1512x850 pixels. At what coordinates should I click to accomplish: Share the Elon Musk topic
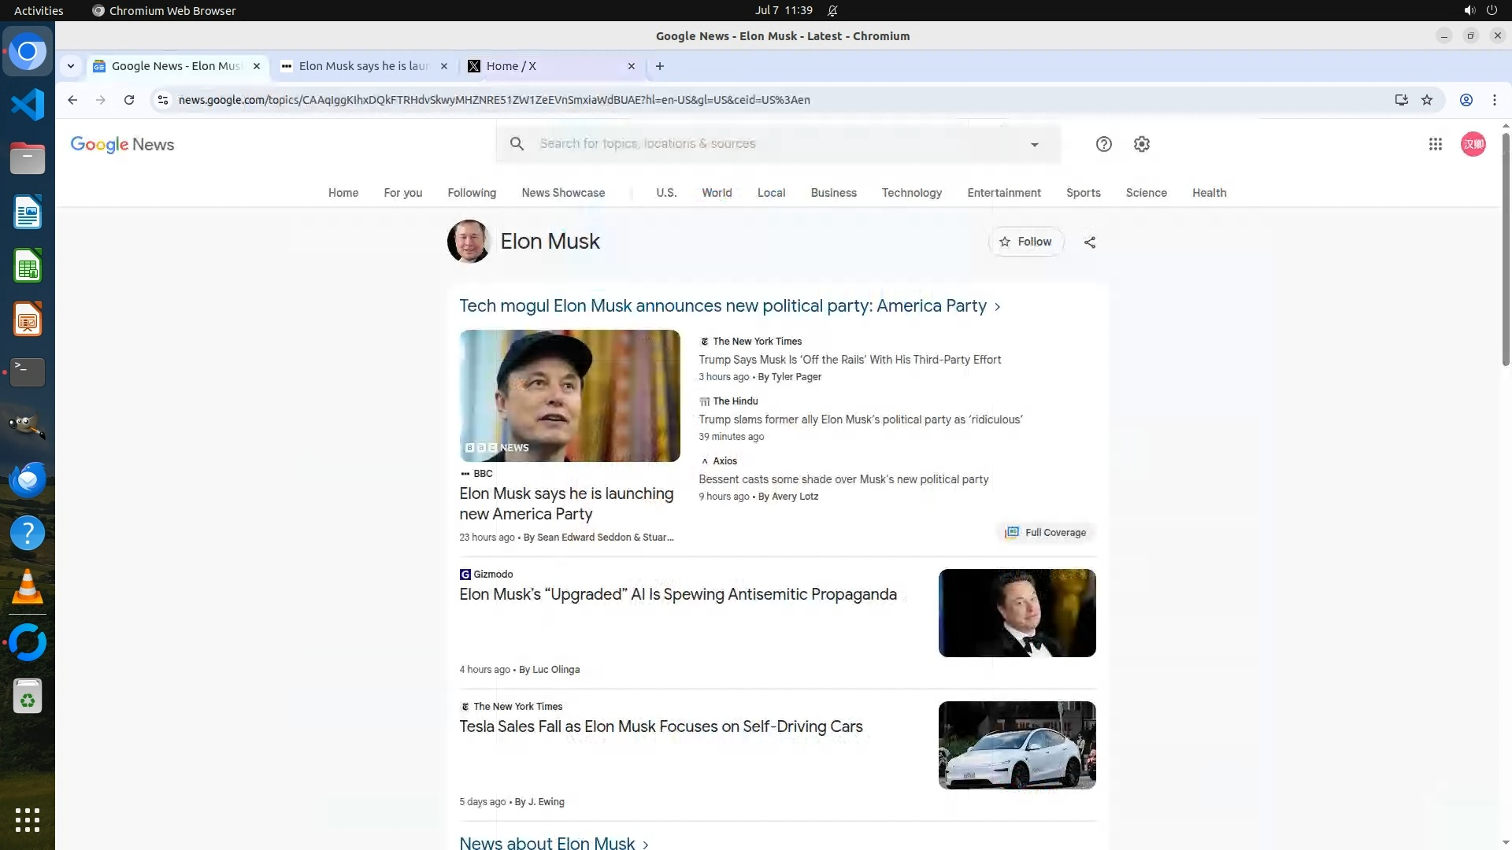click(1090, 242)
